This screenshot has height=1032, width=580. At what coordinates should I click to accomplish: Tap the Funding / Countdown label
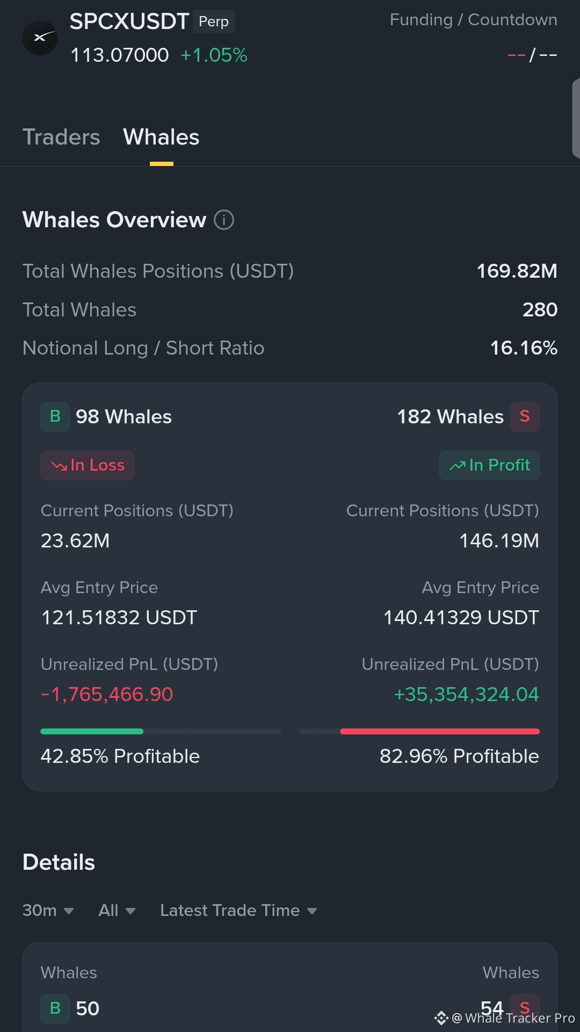tap(473, 20)
